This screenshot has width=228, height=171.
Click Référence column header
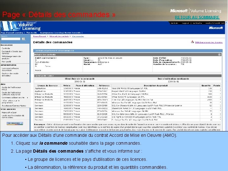pos(104,85)
